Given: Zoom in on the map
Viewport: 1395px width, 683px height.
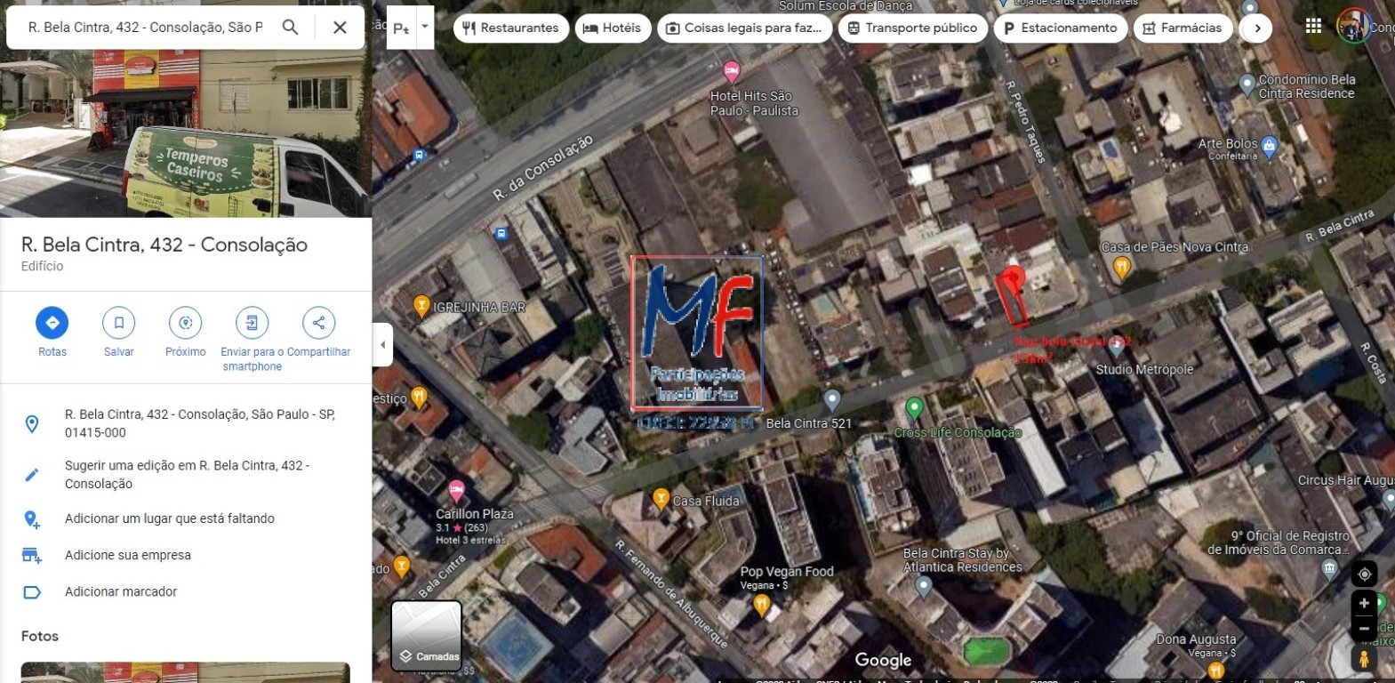Looking at the screenshot, I should pyautogui.click(x=1364, y=604).
